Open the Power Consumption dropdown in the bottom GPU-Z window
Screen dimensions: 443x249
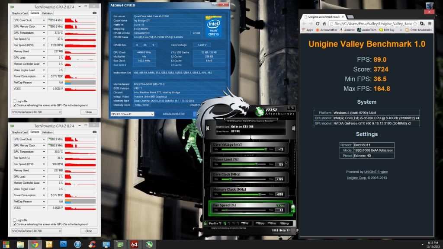tap(44, 195)
